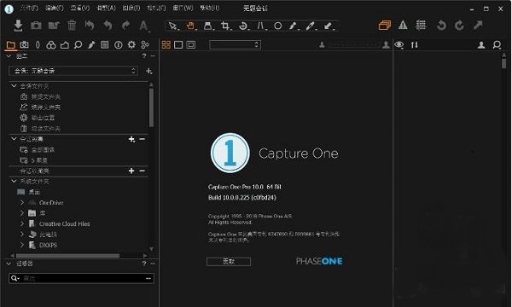Select the circle Spot Removal tool
Image resolution: width=512 pixels, height=307 pixels.
coord(278,26)
